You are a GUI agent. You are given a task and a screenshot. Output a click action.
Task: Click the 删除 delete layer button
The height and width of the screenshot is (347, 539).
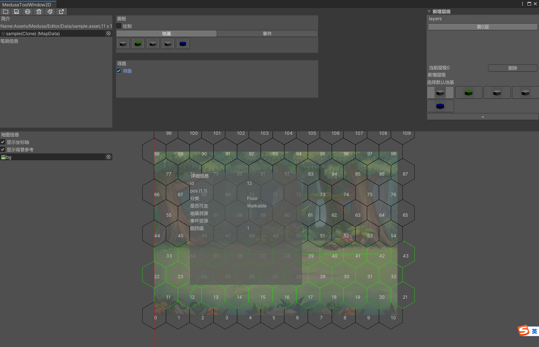click(513, 68)
